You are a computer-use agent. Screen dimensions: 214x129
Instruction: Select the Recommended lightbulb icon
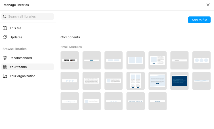[x=5, y=58]
